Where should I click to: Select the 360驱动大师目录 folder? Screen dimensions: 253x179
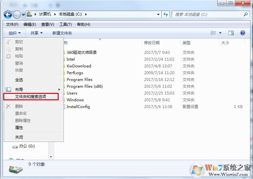(82, 53)
